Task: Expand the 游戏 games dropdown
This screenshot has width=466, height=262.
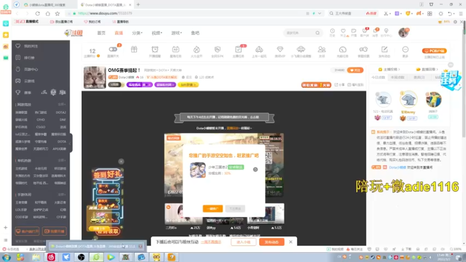Action: (176, 33)
